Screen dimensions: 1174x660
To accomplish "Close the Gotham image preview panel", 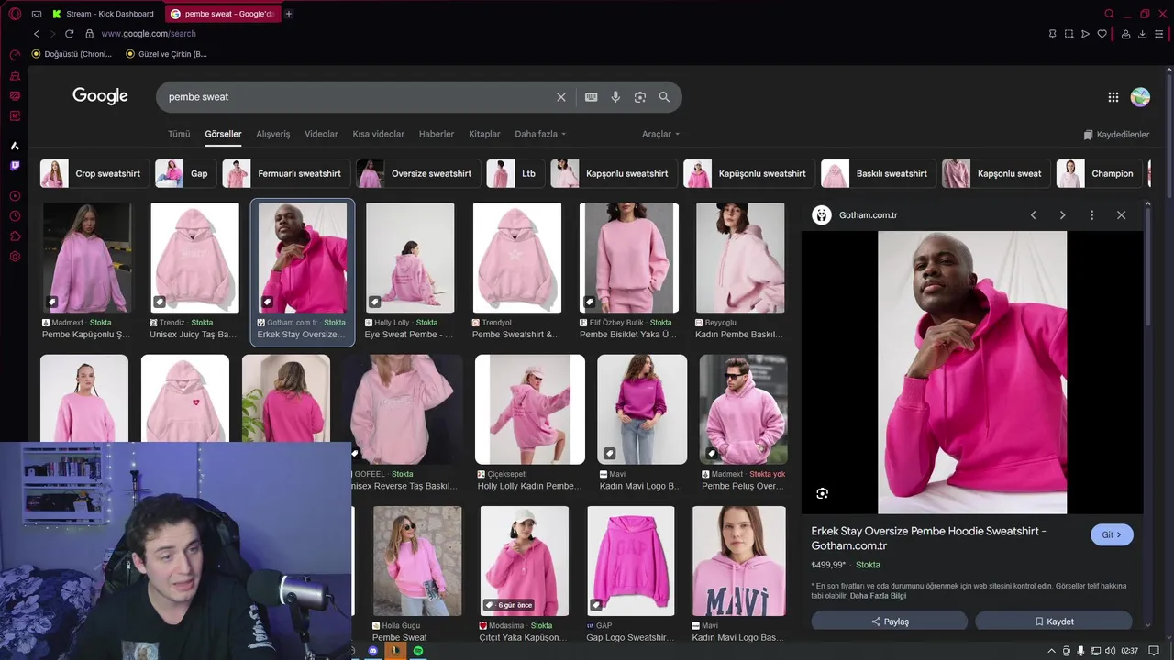I will [x=1121, y=215].
